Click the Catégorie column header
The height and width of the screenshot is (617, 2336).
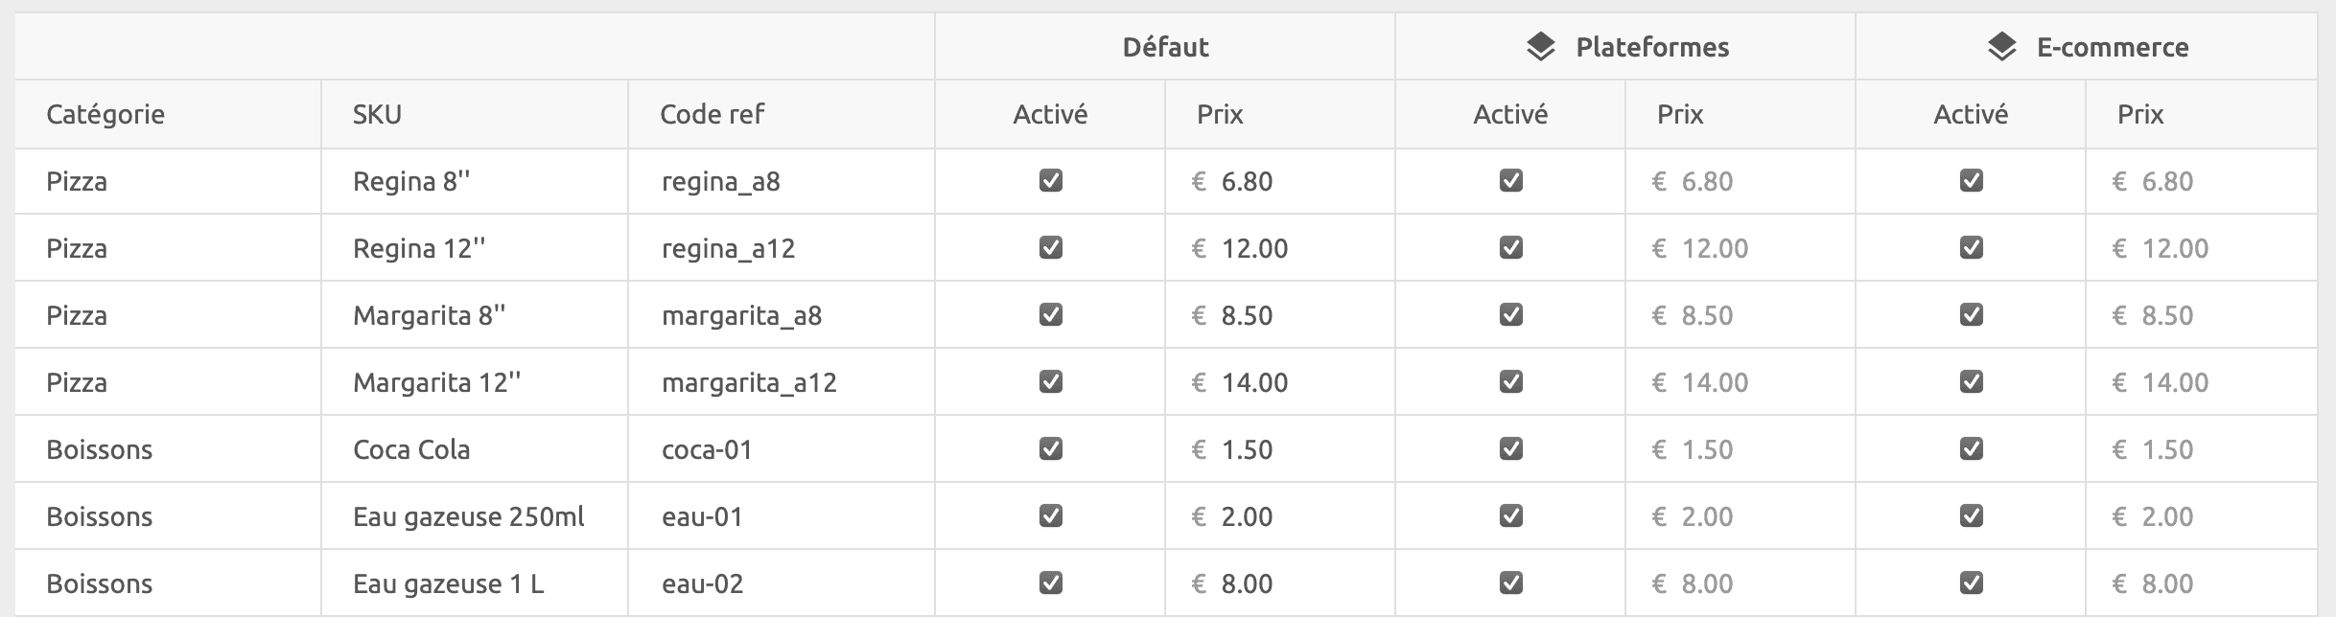(105, 114)
